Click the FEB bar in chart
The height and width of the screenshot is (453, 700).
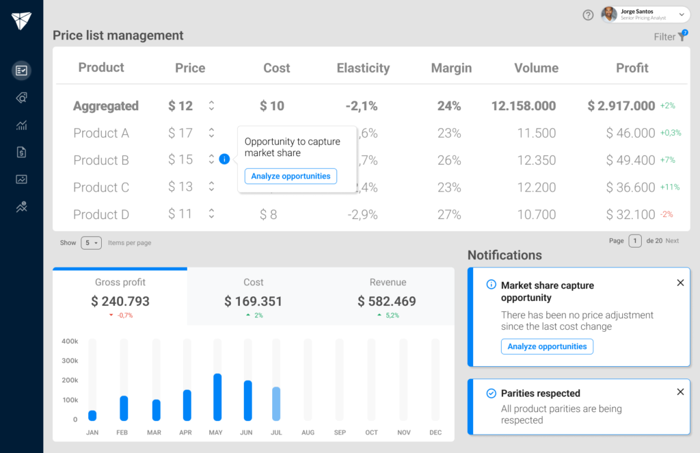pos(124,409)
